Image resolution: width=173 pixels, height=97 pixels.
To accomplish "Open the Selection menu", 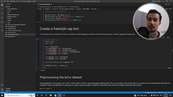I will pyautogui.click(x=13, y=1).
